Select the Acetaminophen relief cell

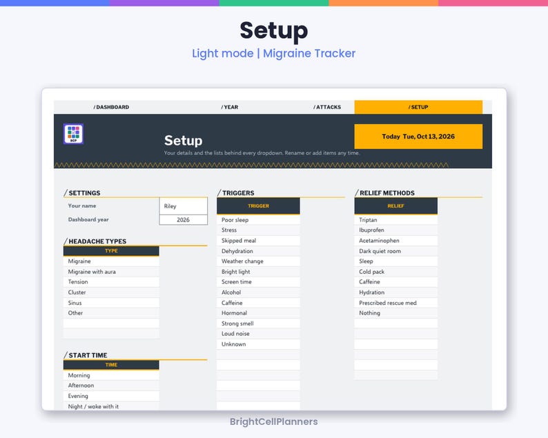point(395,241)
